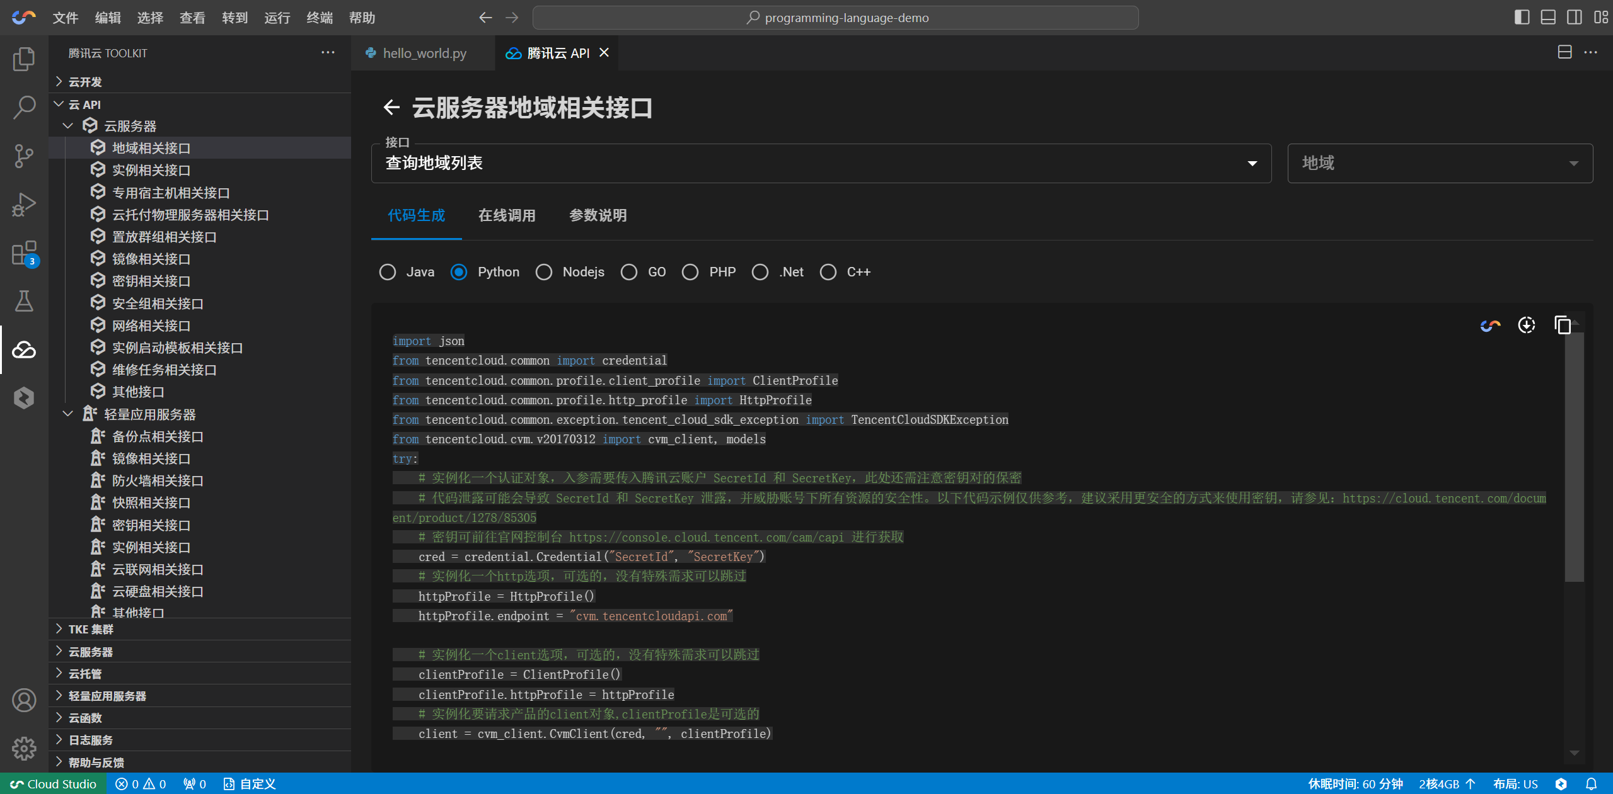Expand the TKE 集群 section
Viewport: 1613px width, 794px height.
coord(200,629)
